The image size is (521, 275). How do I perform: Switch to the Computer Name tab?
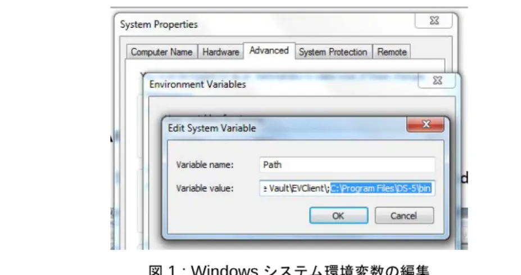point(162,52)
